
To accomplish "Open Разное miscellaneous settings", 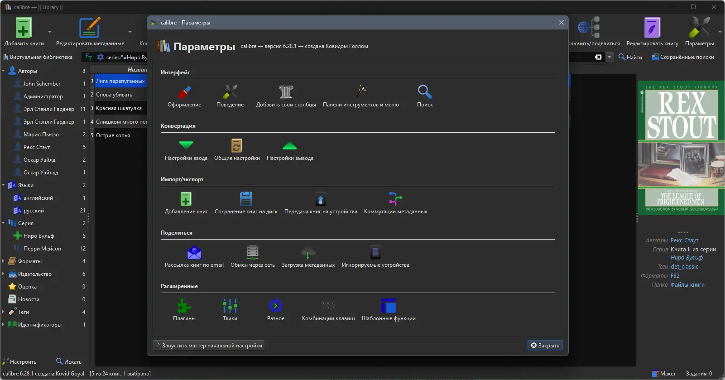I will point(276,310).
